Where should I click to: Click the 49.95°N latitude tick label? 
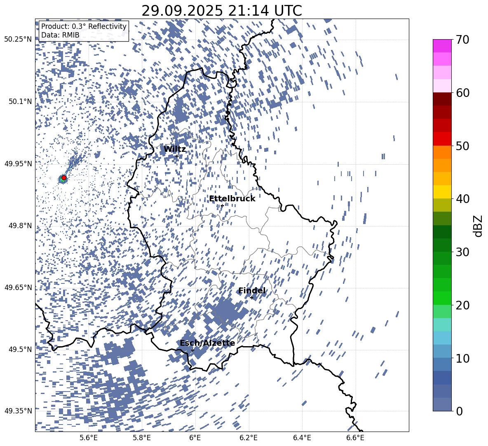[19, 164]
